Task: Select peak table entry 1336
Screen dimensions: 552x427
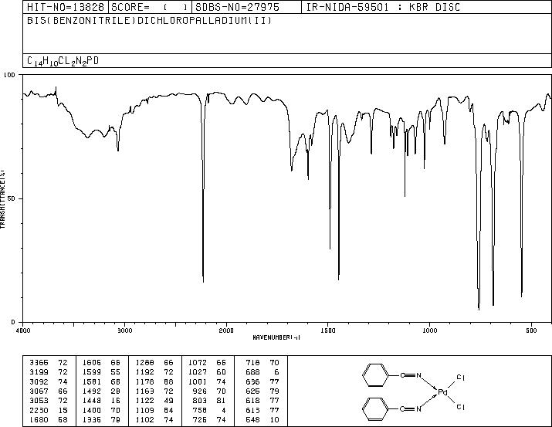Action: [101, 419]
